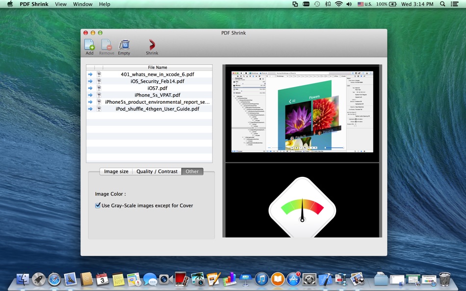Select the Other tab
The width and height of the screenshot is (466, 291).
192,171
